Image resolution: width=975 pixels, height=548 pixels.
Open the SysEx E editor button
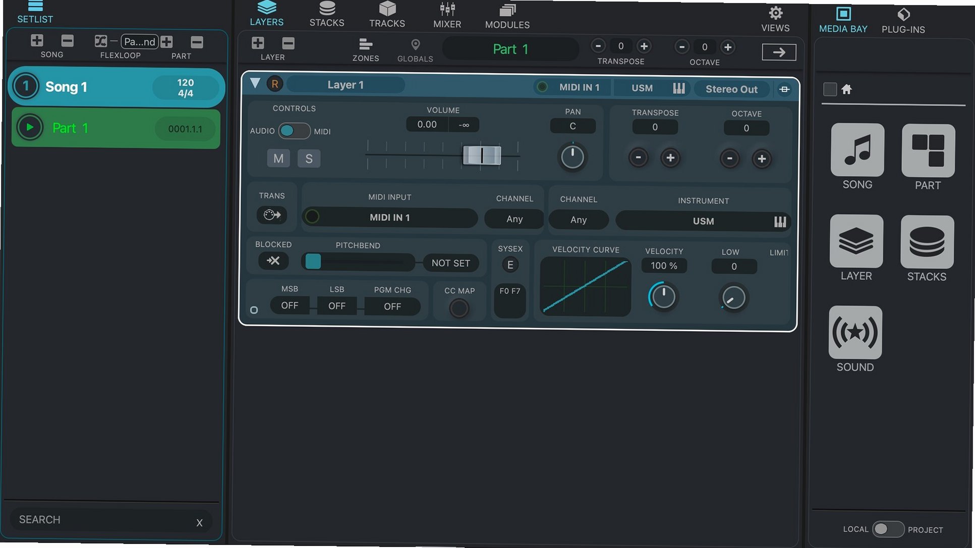click(510, 265)
